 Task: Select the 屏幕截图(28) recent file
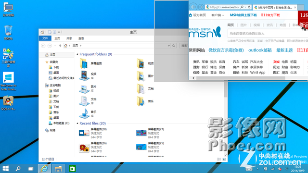coord(93,133)
